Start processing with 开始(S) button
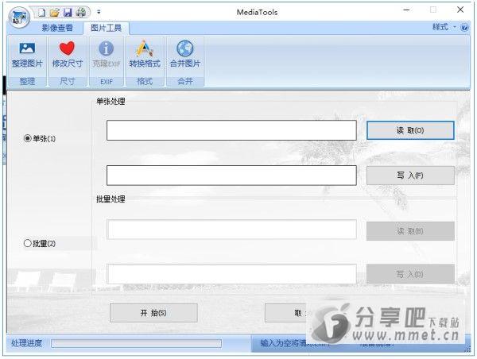The height and width of the screenshot is (359, 477). [x=153, y=313]
